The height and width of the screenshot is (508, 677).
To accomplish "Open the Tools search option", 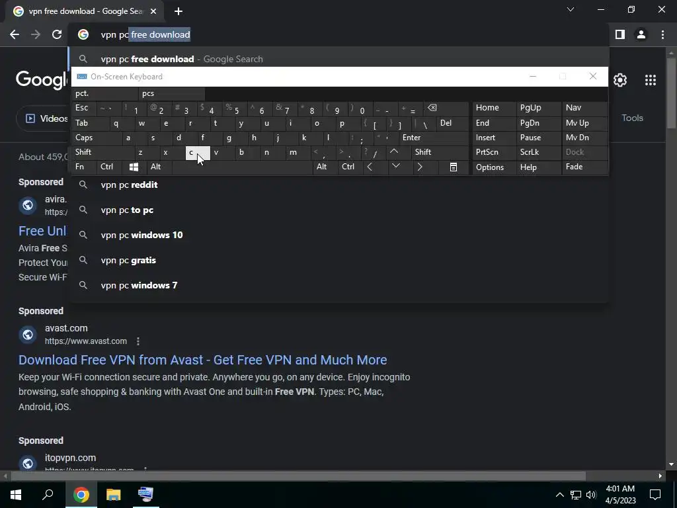I will 632,118.
